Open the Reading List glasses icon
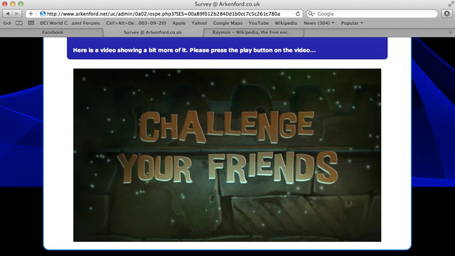Viewport: 455px width, 256px height. point(7,23)
